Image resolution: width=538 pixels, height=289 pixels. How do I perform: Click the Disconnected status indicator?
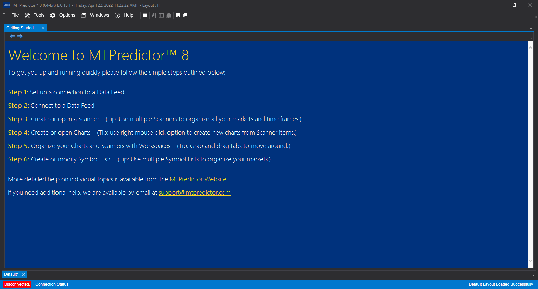[17, 284]
